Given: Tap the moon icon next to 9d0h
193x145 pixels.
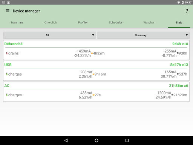Looking at the screenshot, I should (x=178, y=53).
